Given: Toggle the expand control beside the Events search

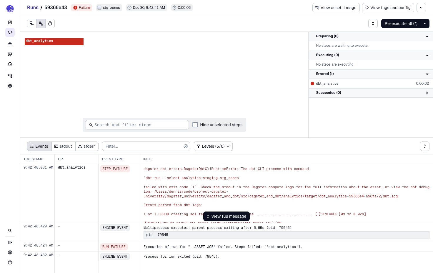Looking at the screenshot, I should coord(424,146).
